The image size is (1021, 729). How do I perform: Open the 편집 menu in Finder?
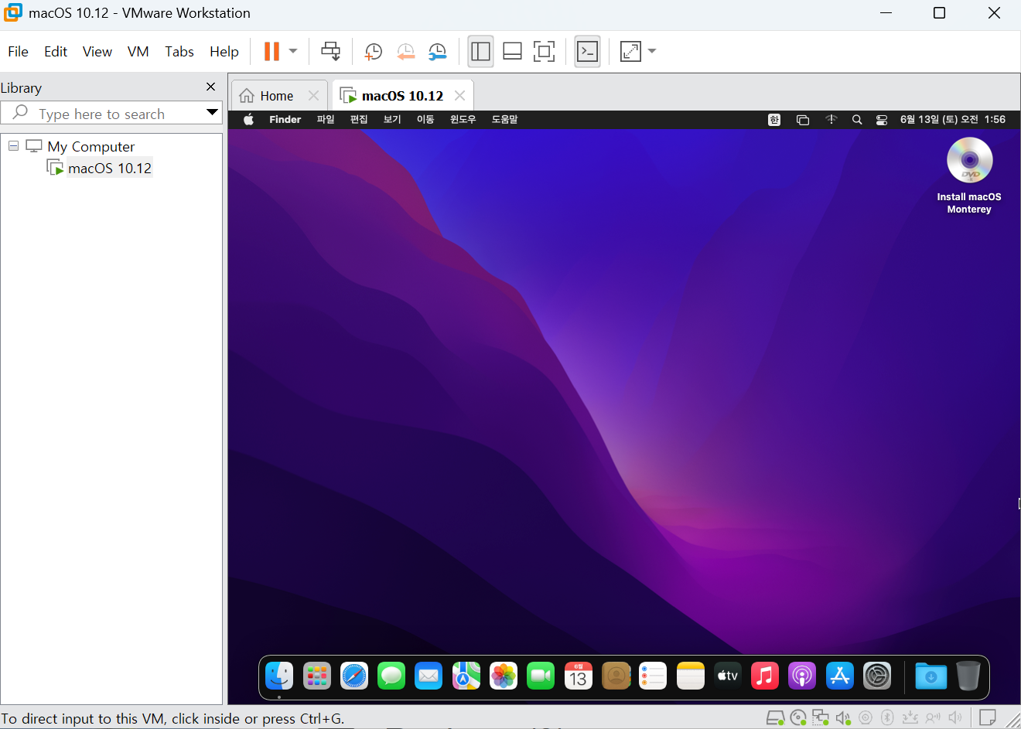point(359,120)
